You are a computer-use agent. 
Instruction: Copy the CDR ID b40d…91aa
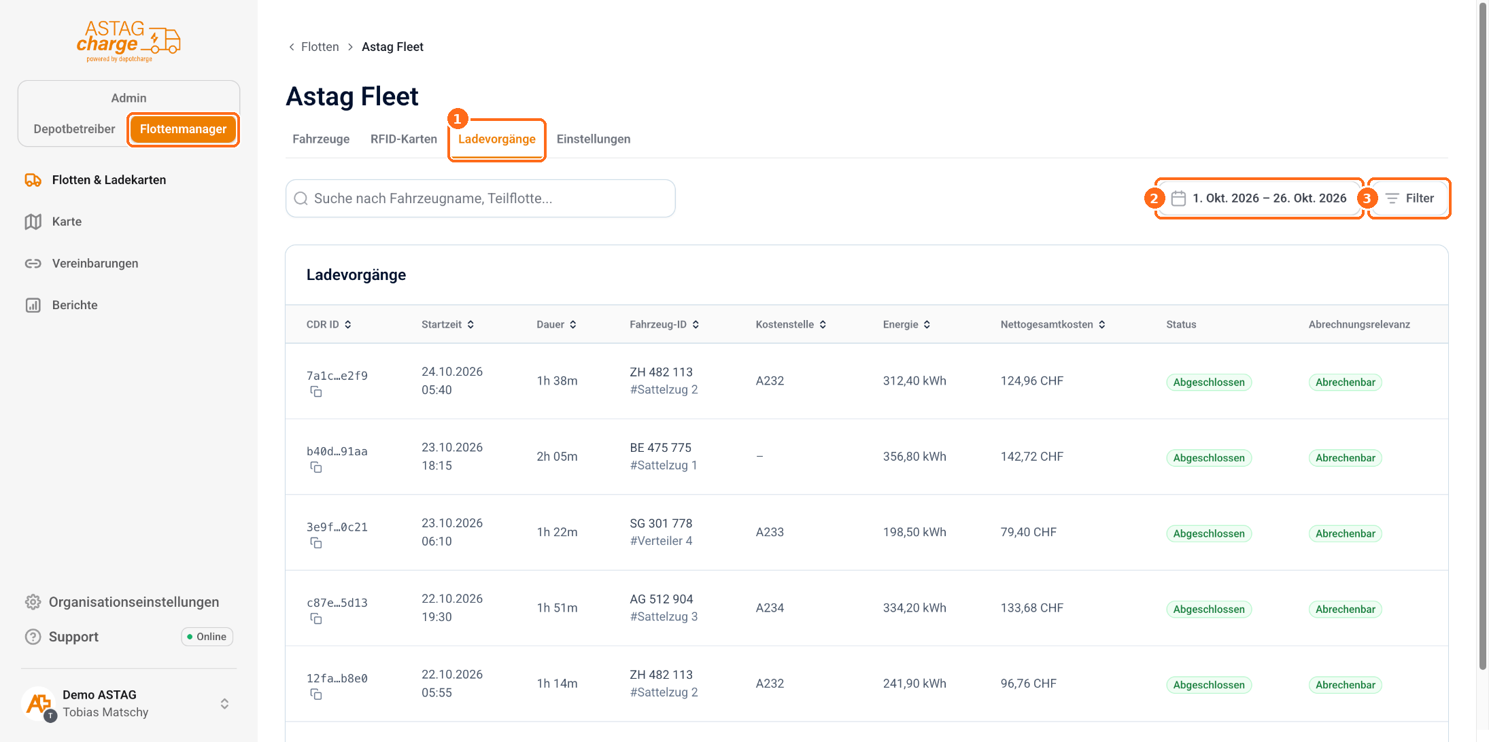point(316,467)
